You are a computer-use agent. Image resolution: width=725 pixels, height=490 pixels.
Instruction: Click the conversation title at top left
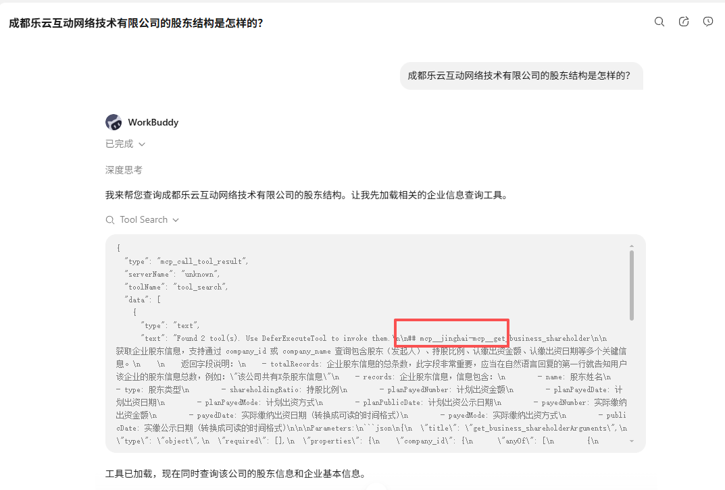[x=136, y=23]
